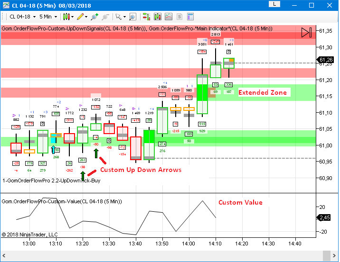The height and width of the screenshot is (262, 340).
Task: Close the chart window
Action: (330, 5)
